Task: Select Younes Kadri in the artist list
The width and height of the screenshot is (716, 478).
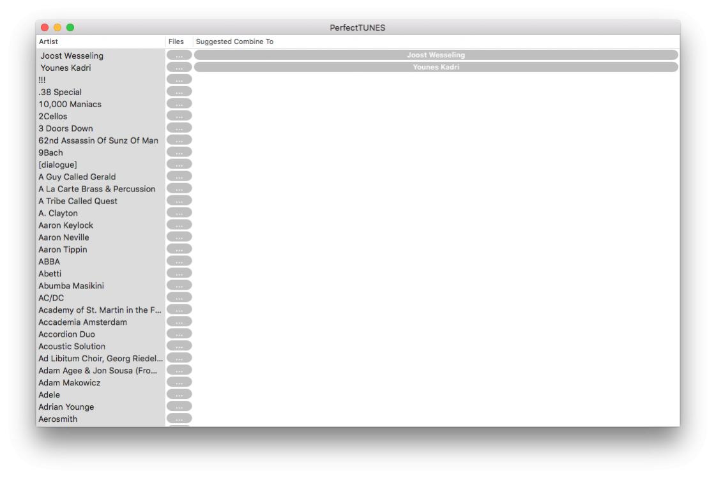Action: [x=66, y=68]
